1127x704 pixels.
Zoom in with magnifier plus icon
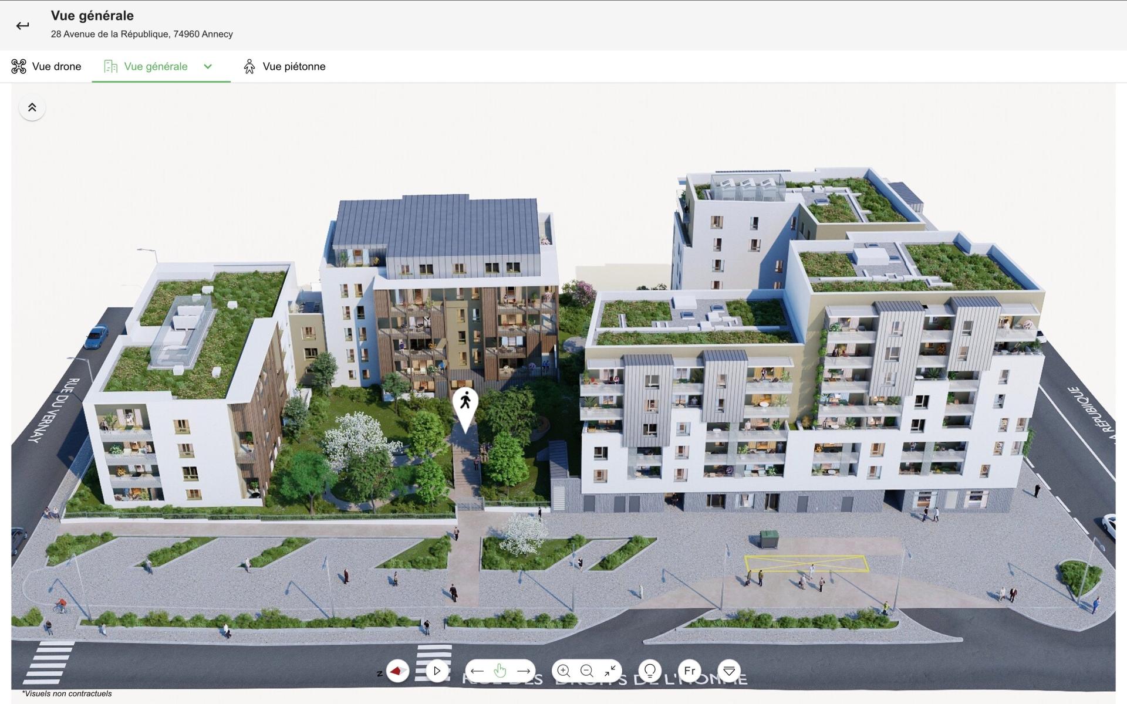pyautogui.click(x=563, y=671)
